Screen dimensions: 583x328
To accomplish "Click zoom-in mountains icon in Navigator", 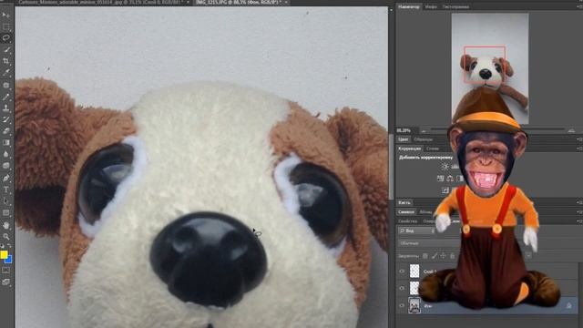I will tap(571, 130).
